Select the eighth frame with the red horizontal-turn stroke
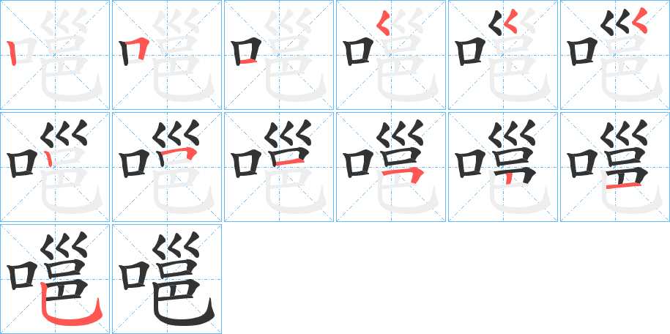Viewport: 670px width, 334px height. 167,167
